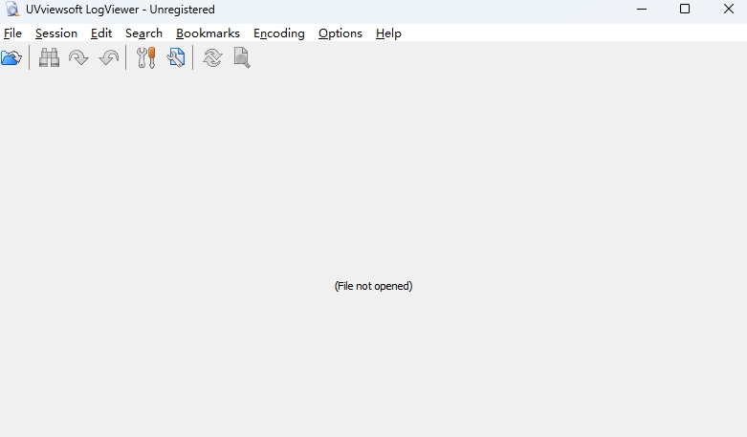Image resolution: width=747 pixels, height=437 pixels.
Task: Click the Open file folder icon
Action: pos(11,57)
